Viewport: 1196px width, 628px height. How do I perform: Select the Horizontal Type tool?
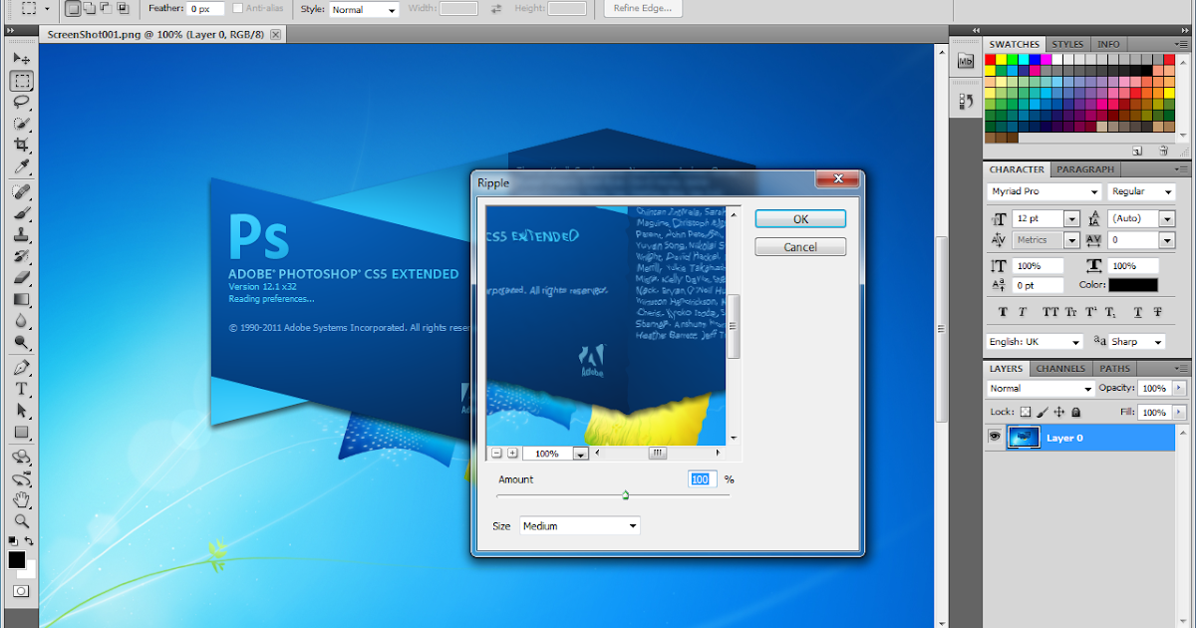(21, 389)
